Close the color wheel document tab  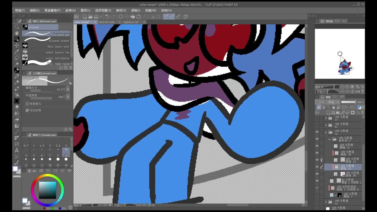click(95, 22)
